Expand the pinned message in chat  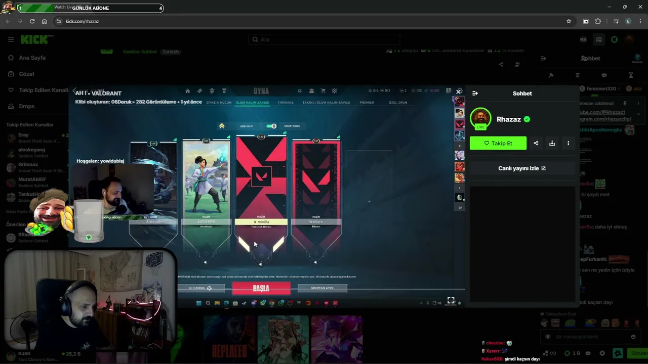coord(638,114)
